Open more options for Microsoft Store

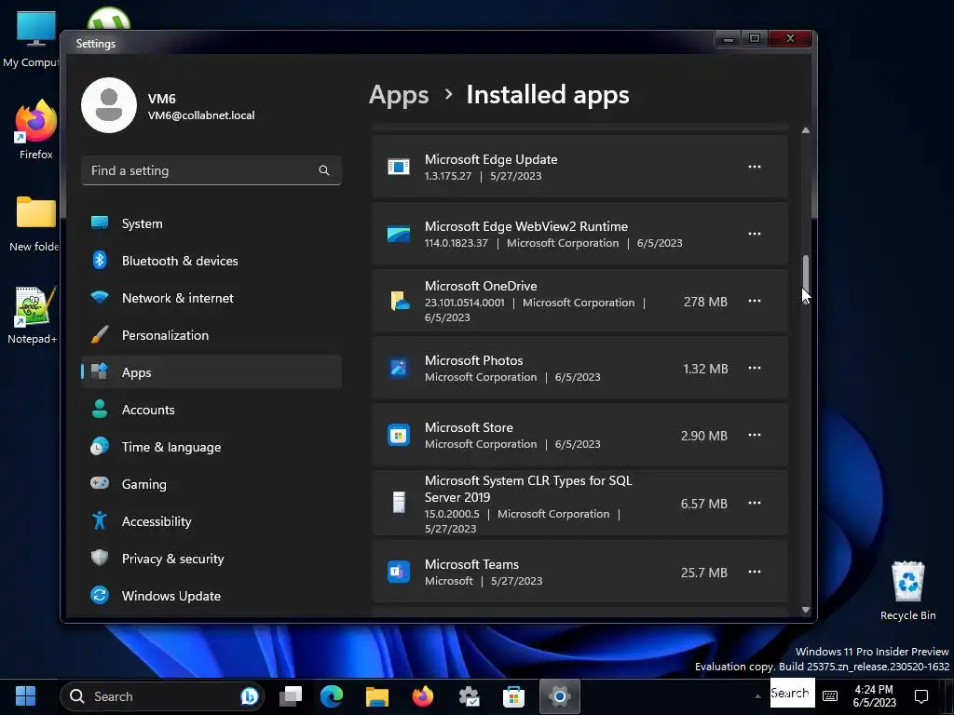(x=754, y=435)
